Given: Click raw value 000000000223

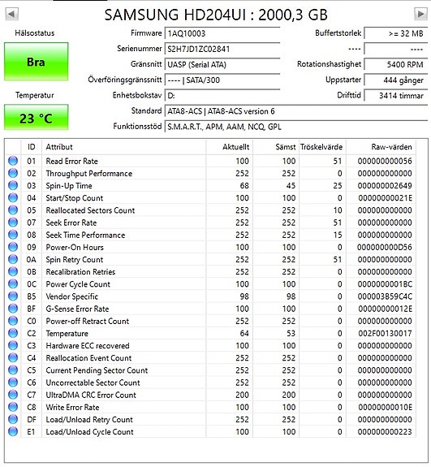Looking at the screenshot, I should point(385,432).
